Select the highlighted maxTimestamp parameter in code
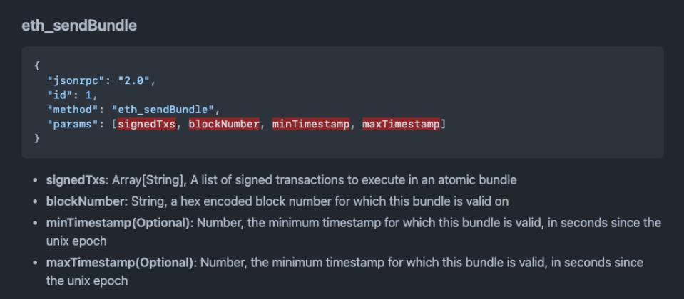 tap(401, 124)
